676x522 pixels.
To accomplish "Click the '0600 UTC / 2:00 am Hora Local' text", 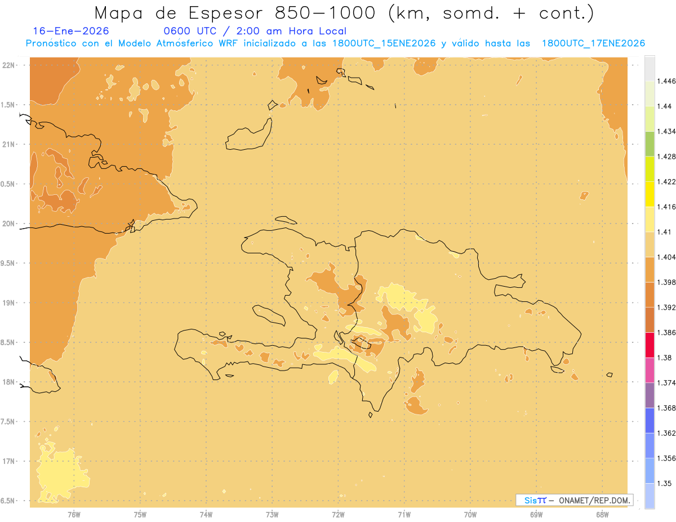I will click(x=255, y=31).
